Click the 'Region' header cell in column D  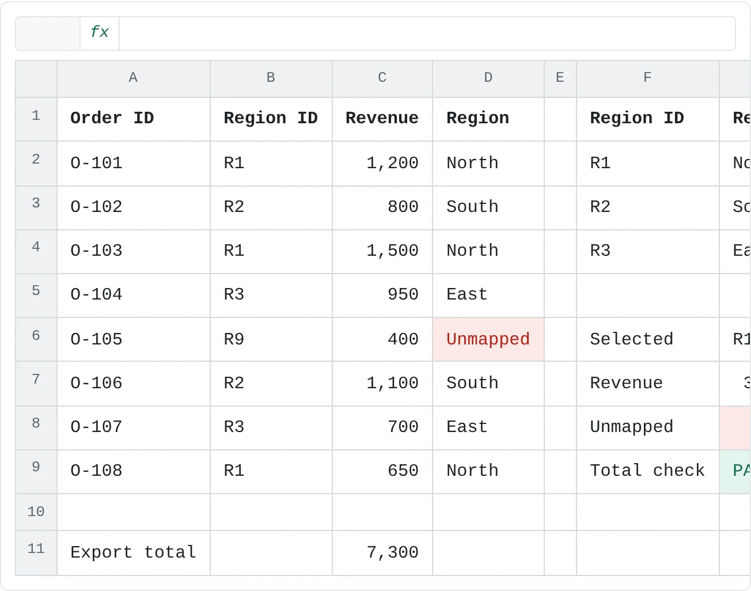click(x=488, y=119)
